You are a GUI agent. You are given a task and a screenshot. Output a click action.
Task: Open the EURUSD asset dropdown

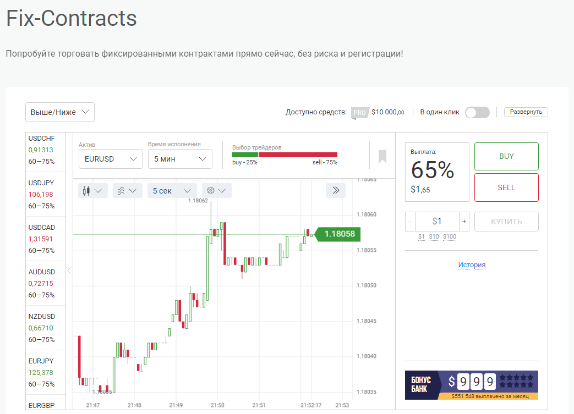[111, 159]
